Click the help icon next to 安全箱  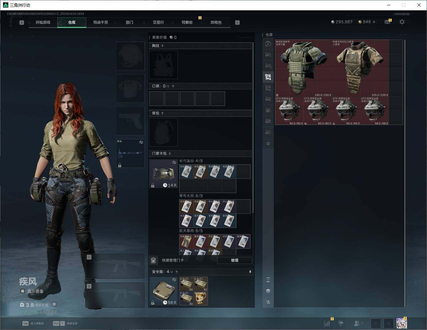tap(177, 272)
